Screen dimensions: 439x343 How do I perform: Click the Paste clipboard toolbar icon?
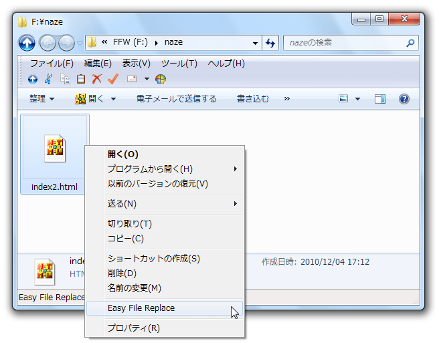point(81,79)
